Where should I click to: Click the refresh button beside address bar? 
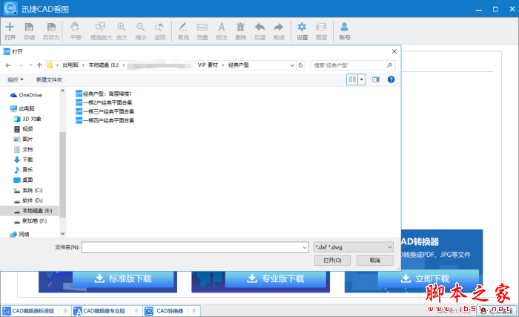[x=303, y=65]
